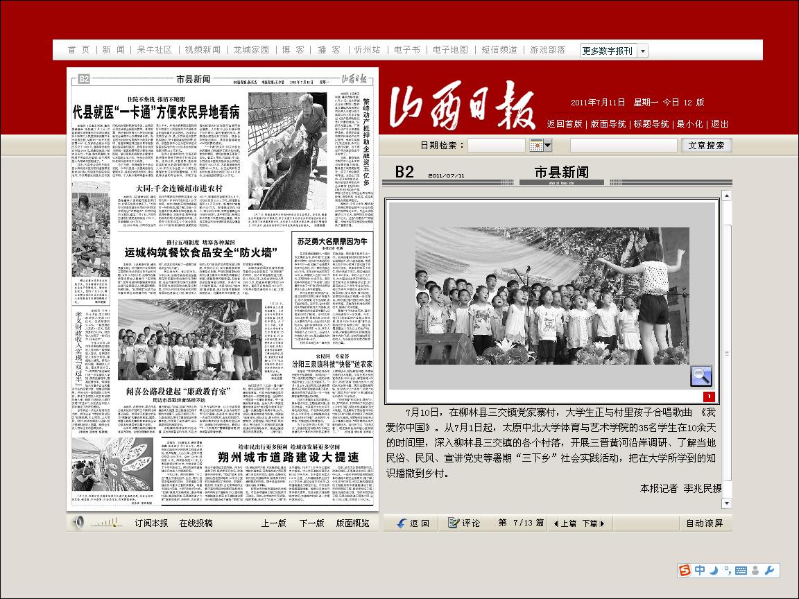This screenshot has width=799, height=599.
Task: Mute the audio with the speaker icon
Action: (79, 523)
